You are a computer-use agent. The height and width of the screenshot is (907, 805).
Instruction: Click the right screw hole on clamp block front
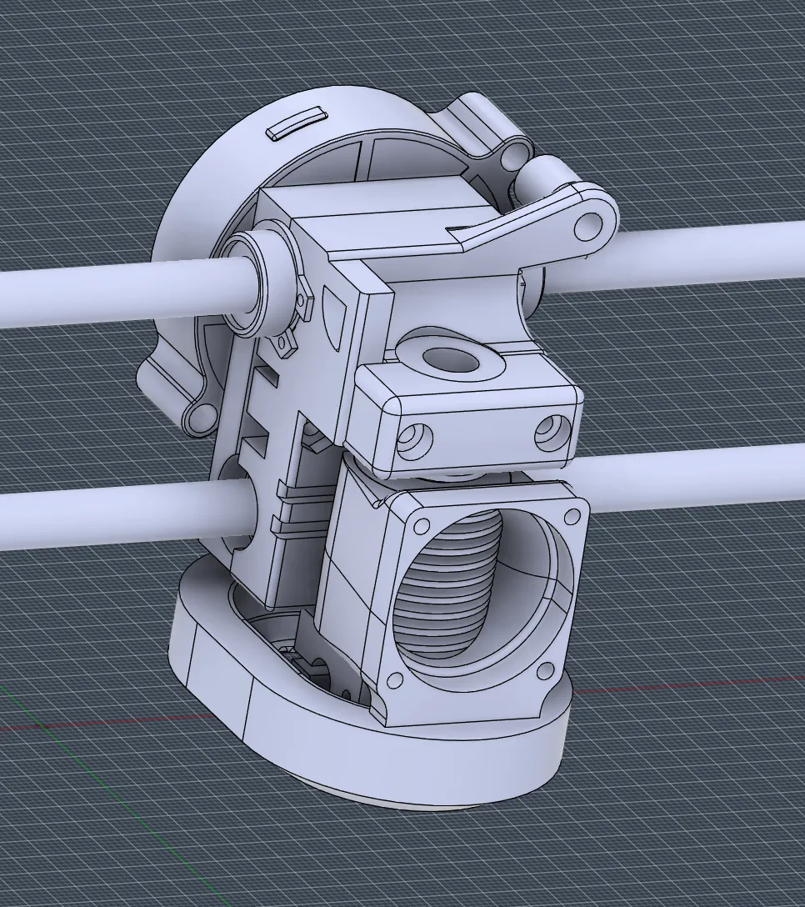(x=551, y=432)
